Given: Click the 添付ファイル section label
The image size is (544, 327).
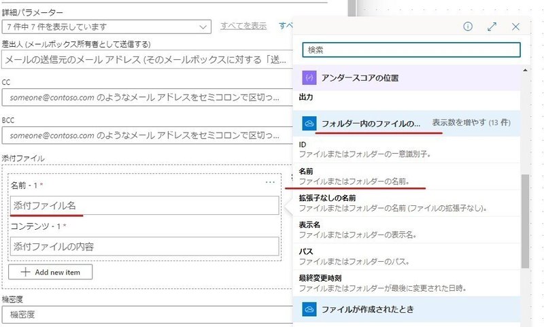Looking at the screenshot, I should point(23,158).
